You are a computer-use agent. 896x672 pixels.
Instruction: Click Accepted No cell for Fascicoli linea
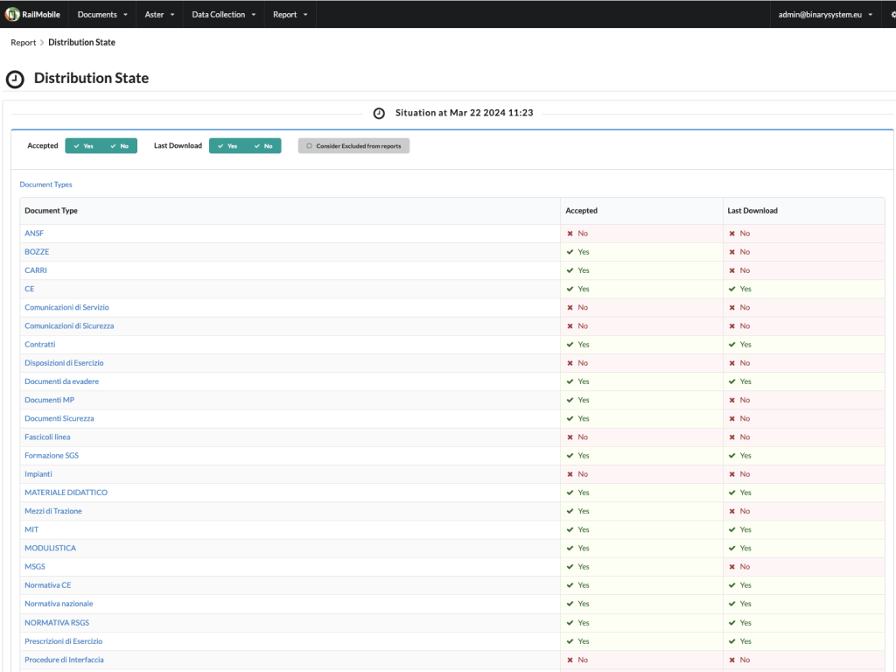641,437
